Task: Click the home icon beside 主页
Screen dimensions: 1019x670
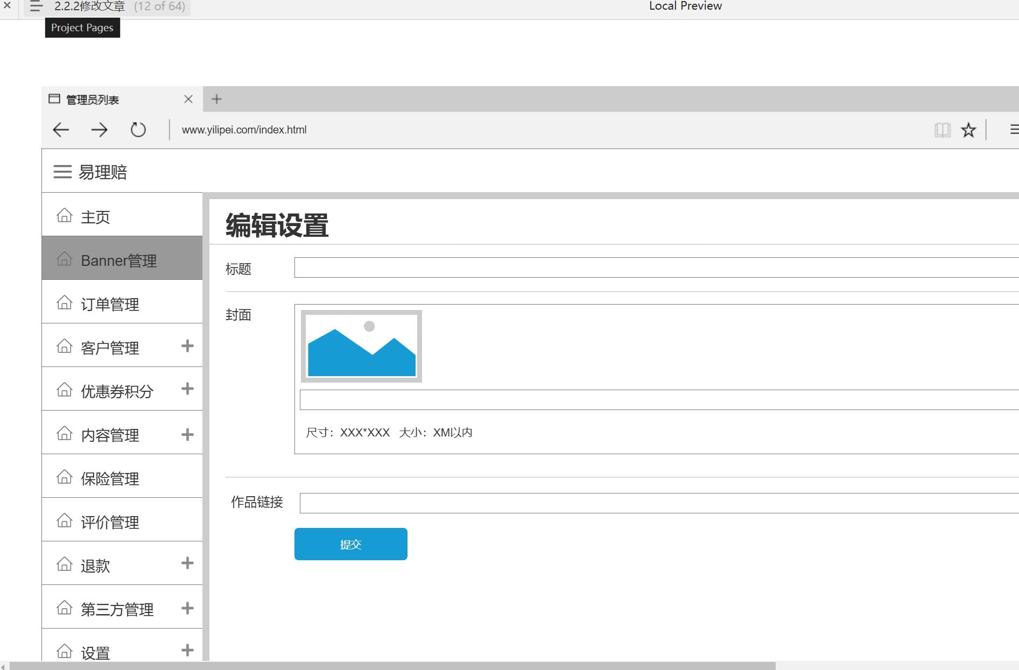Action: click(65, 215)
